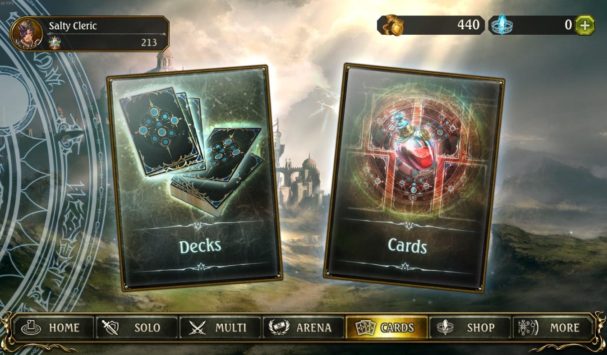This screenshot has width=607, height=355.
Task: Select the highlighted CARDS tab
Action: (x=386, y=327)
